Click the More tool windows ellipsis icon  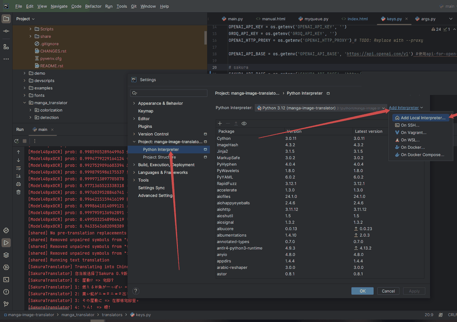6,59
